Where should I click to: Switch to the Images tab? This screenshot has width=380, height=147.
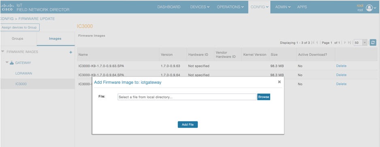[55, 38]
